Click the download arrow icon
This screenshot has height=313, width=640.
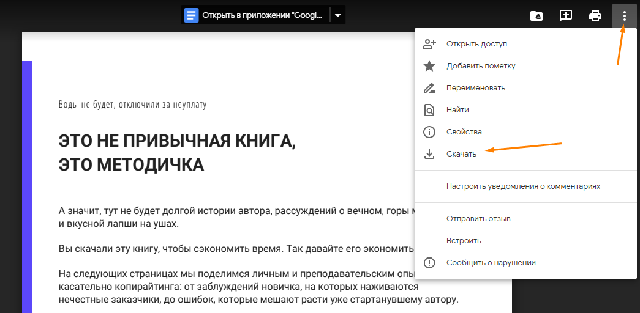pos(429,154)
